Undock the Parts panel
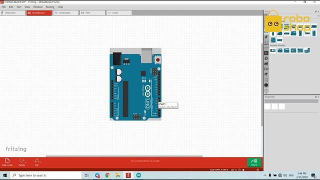This screenshot has width=320, height=180. [x=315, y=11]
